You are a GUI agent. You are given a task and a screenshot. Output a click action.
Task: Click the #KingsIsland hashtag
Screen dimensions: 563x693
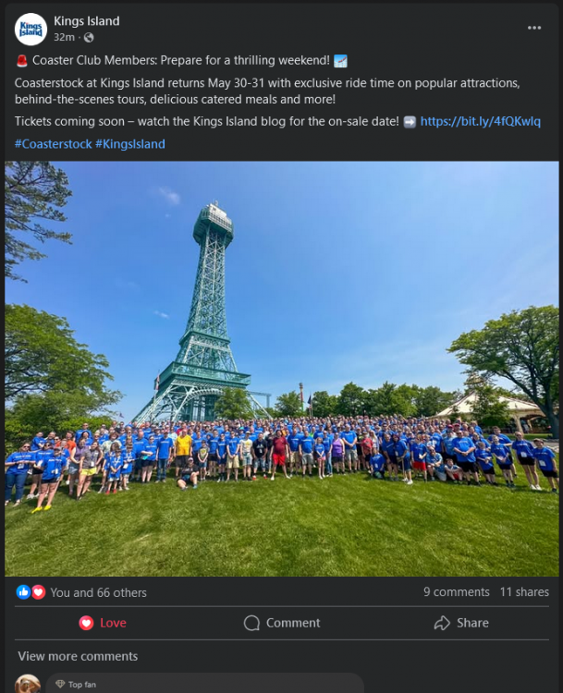click(x=130, y=143)
